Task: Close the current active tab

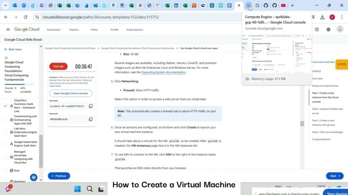Action: point(239,5)
